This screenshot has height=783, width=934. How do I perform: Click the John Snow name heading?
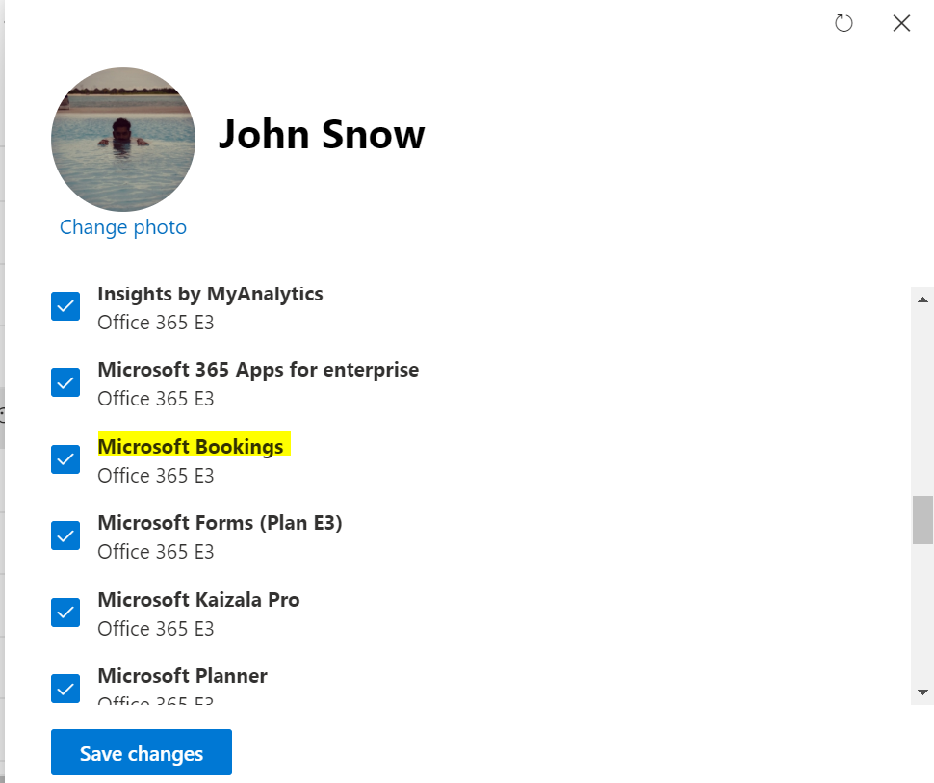click(x=322, y=135)
